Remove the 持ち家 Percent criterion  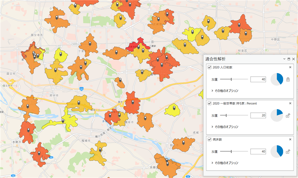click(290, 104)
